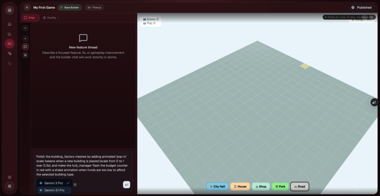Screen dimensions: 380x196
Task: Open the bar chart analytics sidebar icon
Action: (9, 34)
